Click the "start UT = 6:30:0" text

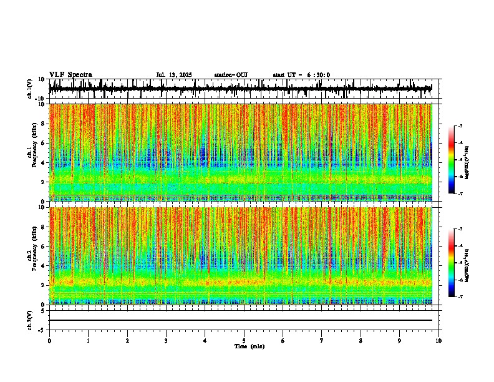tap(301, 75)
